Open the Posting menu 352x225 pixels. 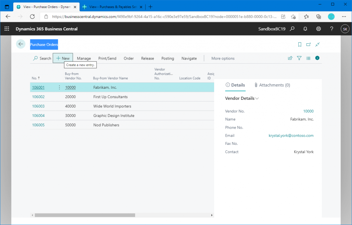click(x=168, y=58)
